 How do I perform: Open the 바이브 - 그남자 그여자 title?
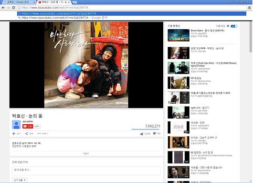[204, 138]
